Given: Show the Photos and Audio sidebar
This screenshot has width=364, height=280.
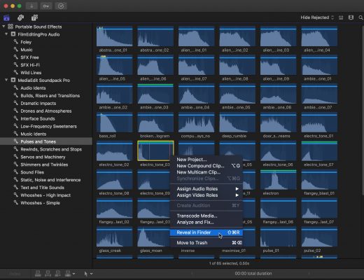Looking at the screenshot, I should coord(20,17).
